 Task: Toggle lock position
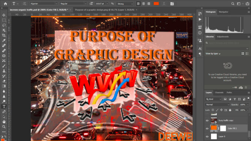click(221, 110)
